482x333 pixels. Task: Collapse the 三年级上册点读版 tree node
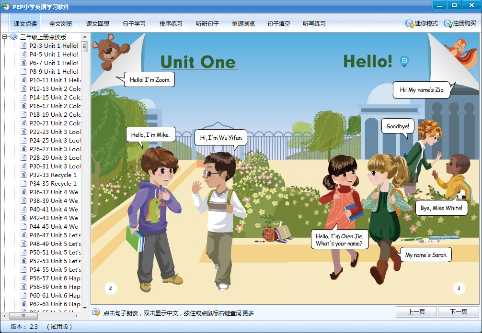[x=5, y=37]
